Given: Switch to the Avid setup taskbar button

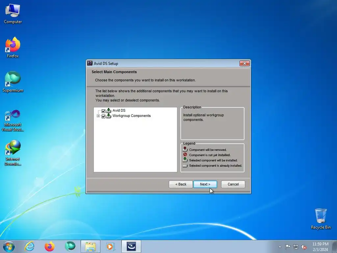Looking at the screenshot, I should click(131, 246).
